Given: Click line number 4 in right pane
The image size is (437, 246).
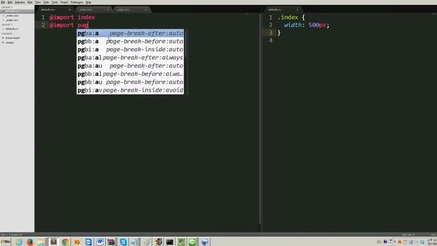Looking at the screenshot, I should [x=270, y=40].
